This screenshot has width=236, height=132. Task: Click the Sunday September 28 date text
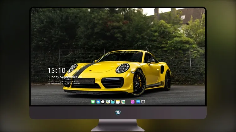(65, 77)
